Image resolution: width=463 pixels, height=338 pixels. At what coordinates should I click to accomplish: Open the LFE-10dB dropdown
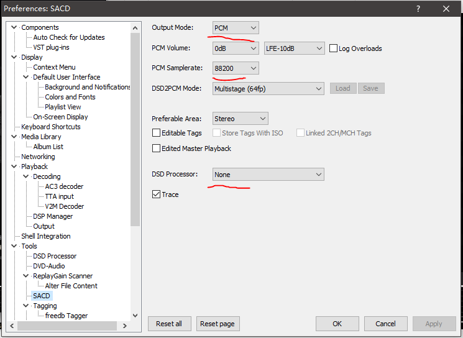(x=294, y=48)
